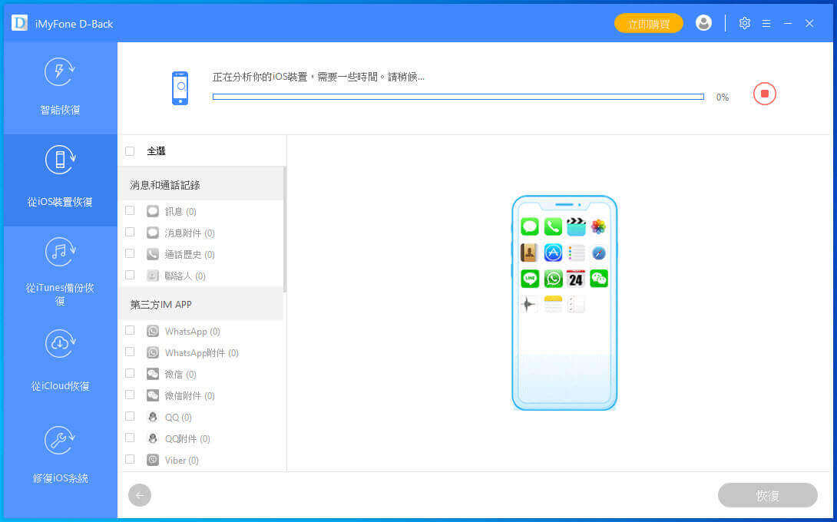Click the WhatsApp附件 icon in list
Viewport: 837px width, 522px height.
[153, 352]
